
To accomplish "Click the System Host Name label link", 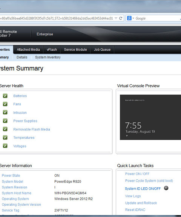I will 17,193.
